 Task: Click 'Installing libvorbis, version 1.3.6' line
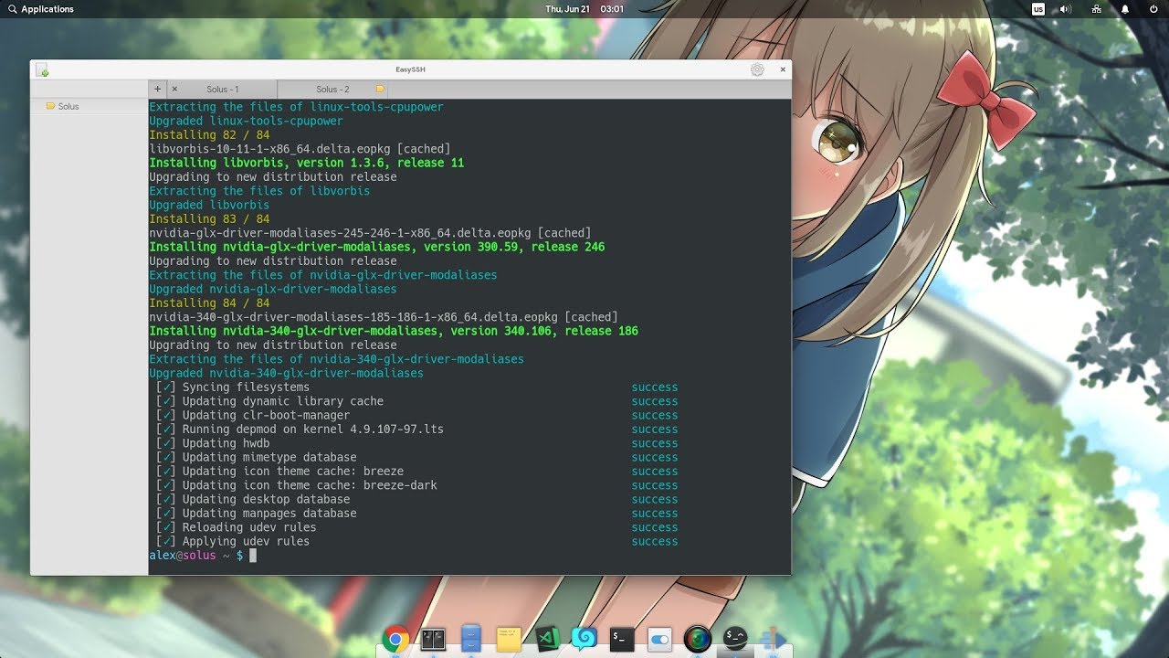pyautogui.click(x=306, y=163)
